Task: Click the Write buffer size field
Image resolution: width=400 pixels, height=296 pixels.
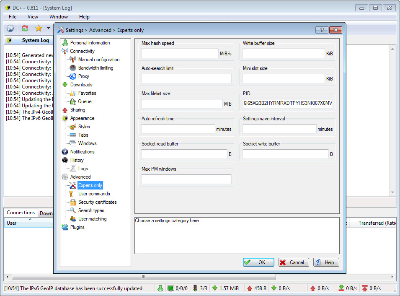Action: click(x=284, y=54)
